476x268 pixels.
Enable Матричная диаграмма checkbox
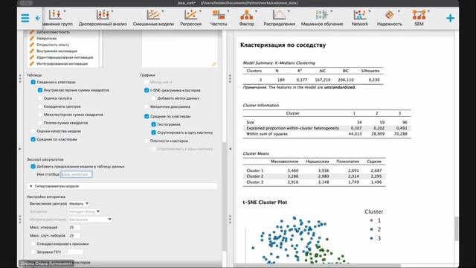click(x=147, y=107)
